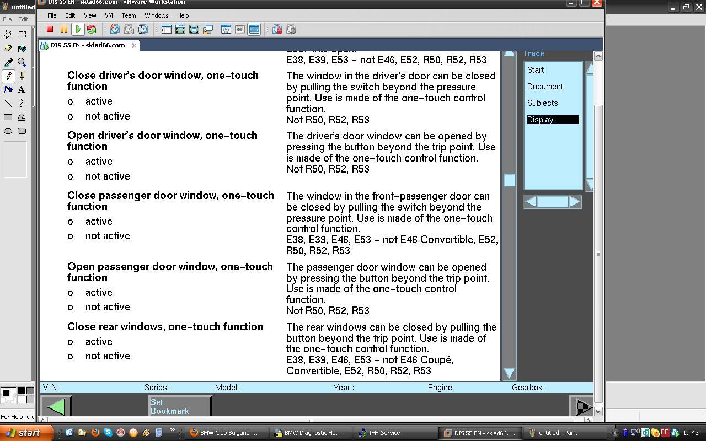Click the Trace panel right scroll arrow
The image size is (706, 441).
(575, 202)
